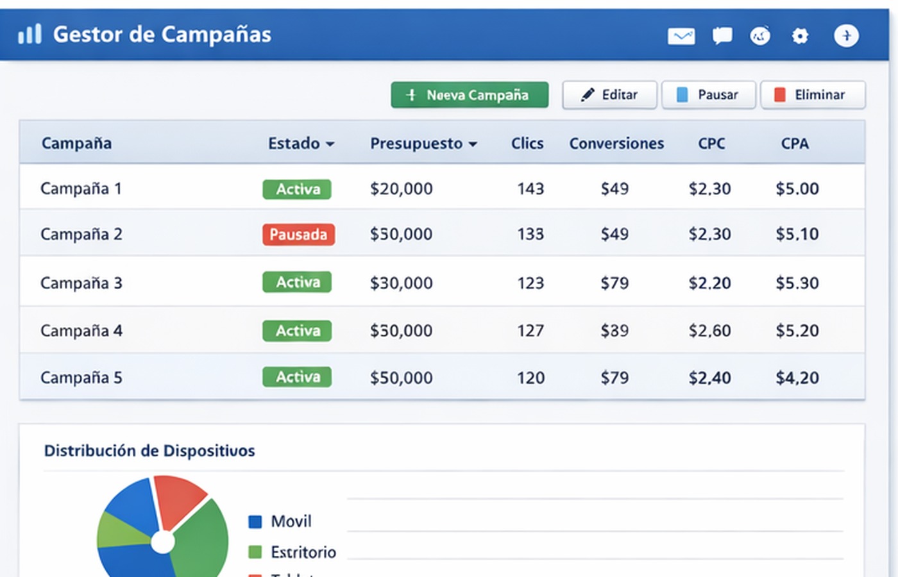The width and height of the screenshot is (898, 577).
Task: Click the bar chart logo beside Gestor de Campañas
Action: click(x=30, y=35)
